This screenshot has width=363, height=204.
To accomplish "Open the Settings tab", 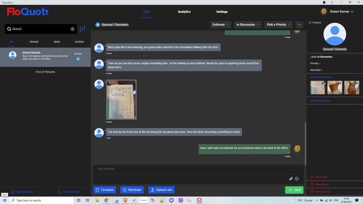I will coord(222,12).
